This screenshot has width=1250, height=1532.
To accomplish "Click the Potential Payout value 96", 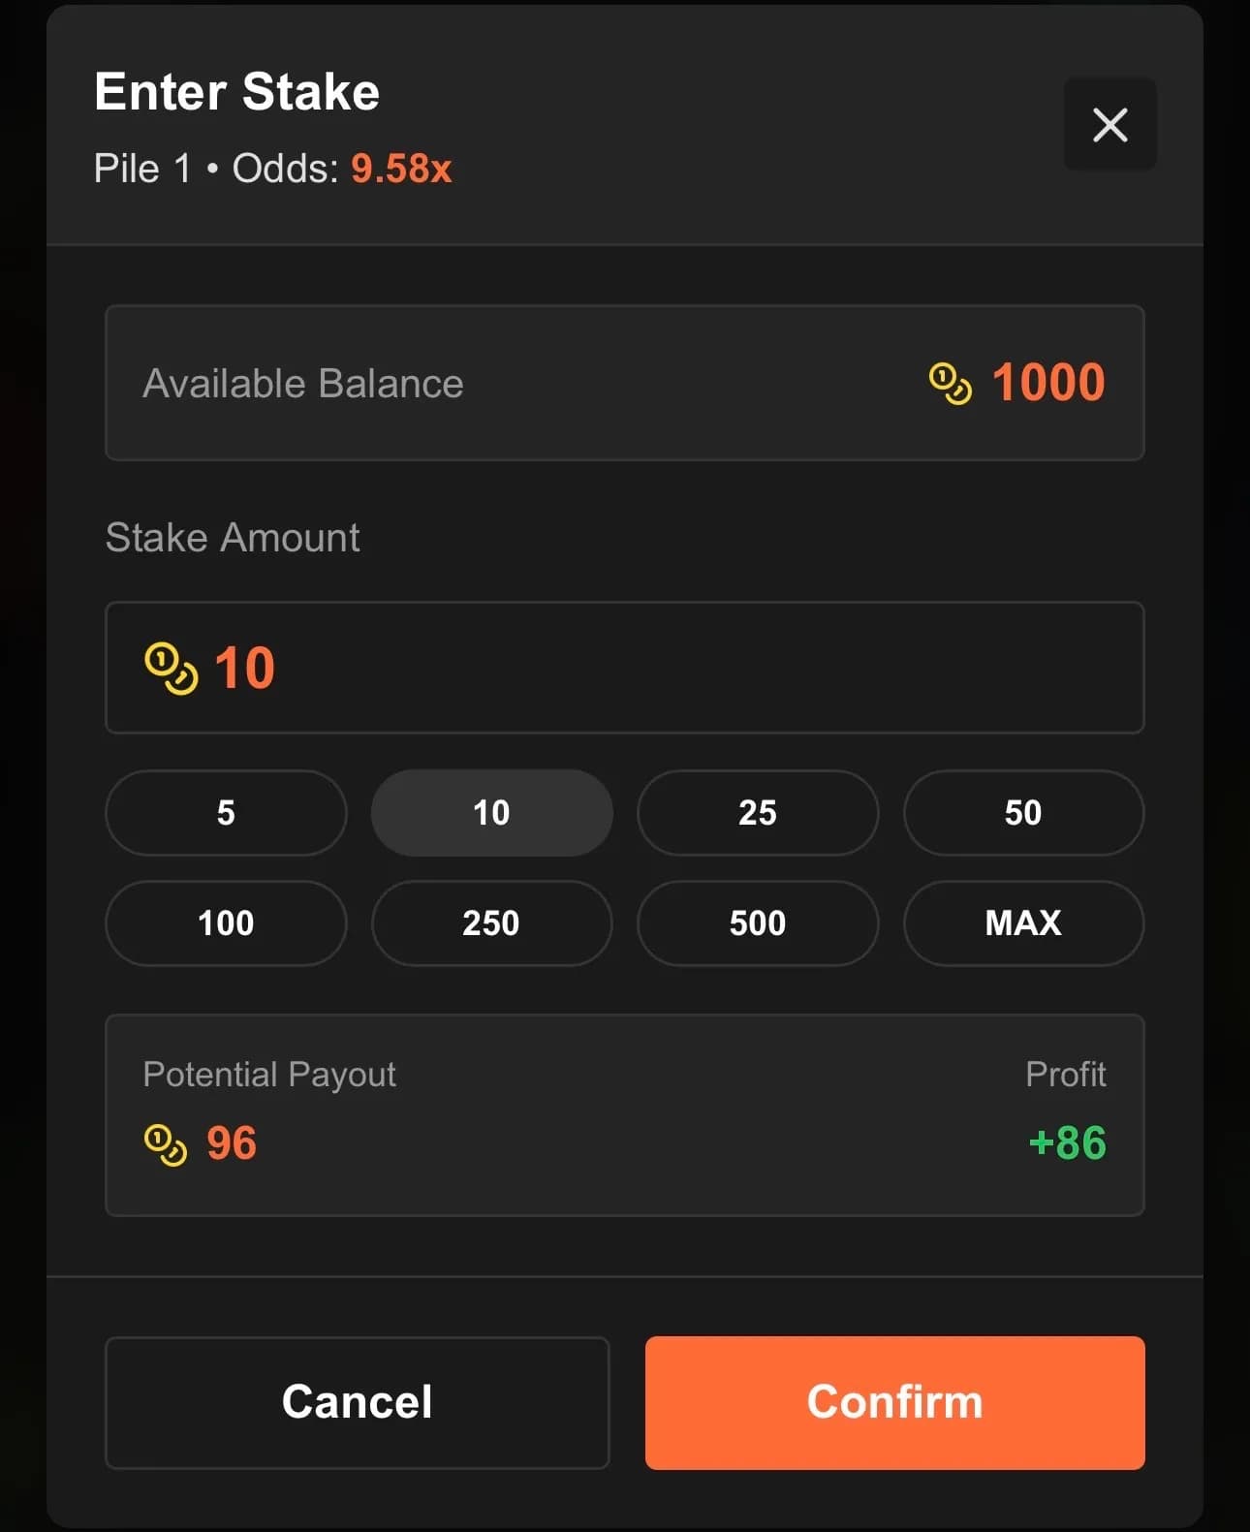I will click(230, 1143).
